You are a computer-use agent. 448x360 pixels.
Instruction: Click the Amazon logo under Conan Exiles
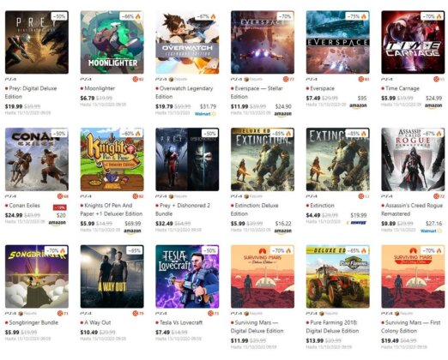click(57, 223)
